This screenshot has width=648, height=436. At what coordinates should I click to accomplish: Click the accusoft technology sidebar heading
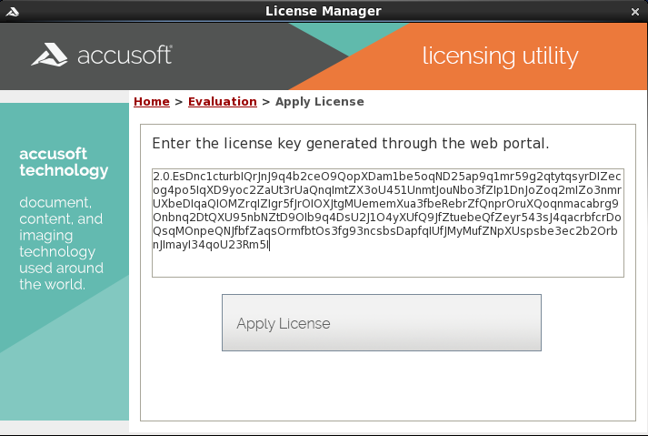(64, 161)
